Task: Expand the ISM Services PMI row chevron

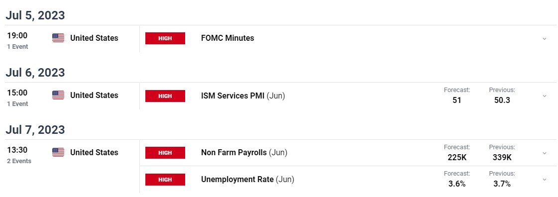Action: point(544,96)
